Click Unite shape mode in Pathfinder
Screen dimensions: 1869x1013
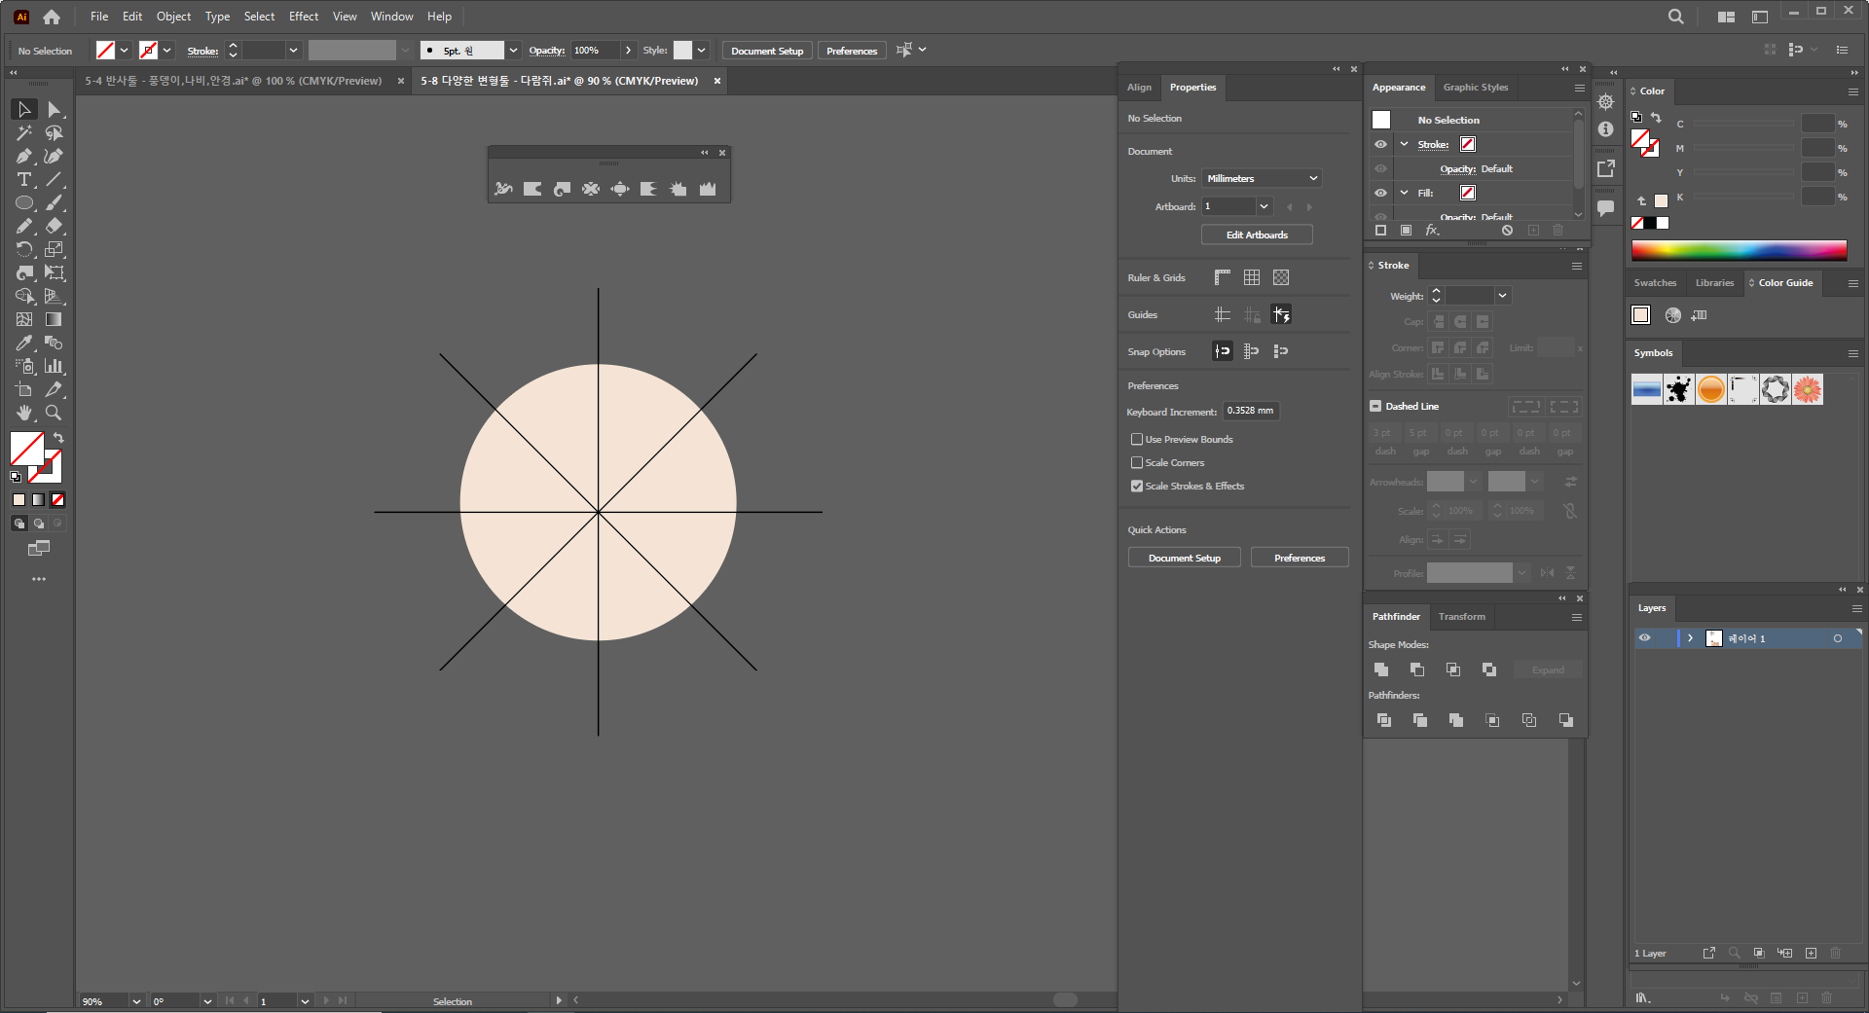coord(1381,669)
